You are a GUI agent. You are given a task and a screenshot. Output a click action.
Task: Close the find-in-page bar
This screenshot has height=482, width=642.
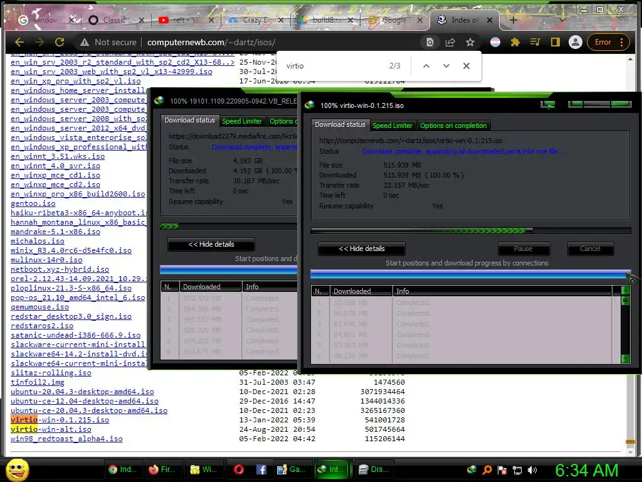pyautogui.click(x=466, y=66)
